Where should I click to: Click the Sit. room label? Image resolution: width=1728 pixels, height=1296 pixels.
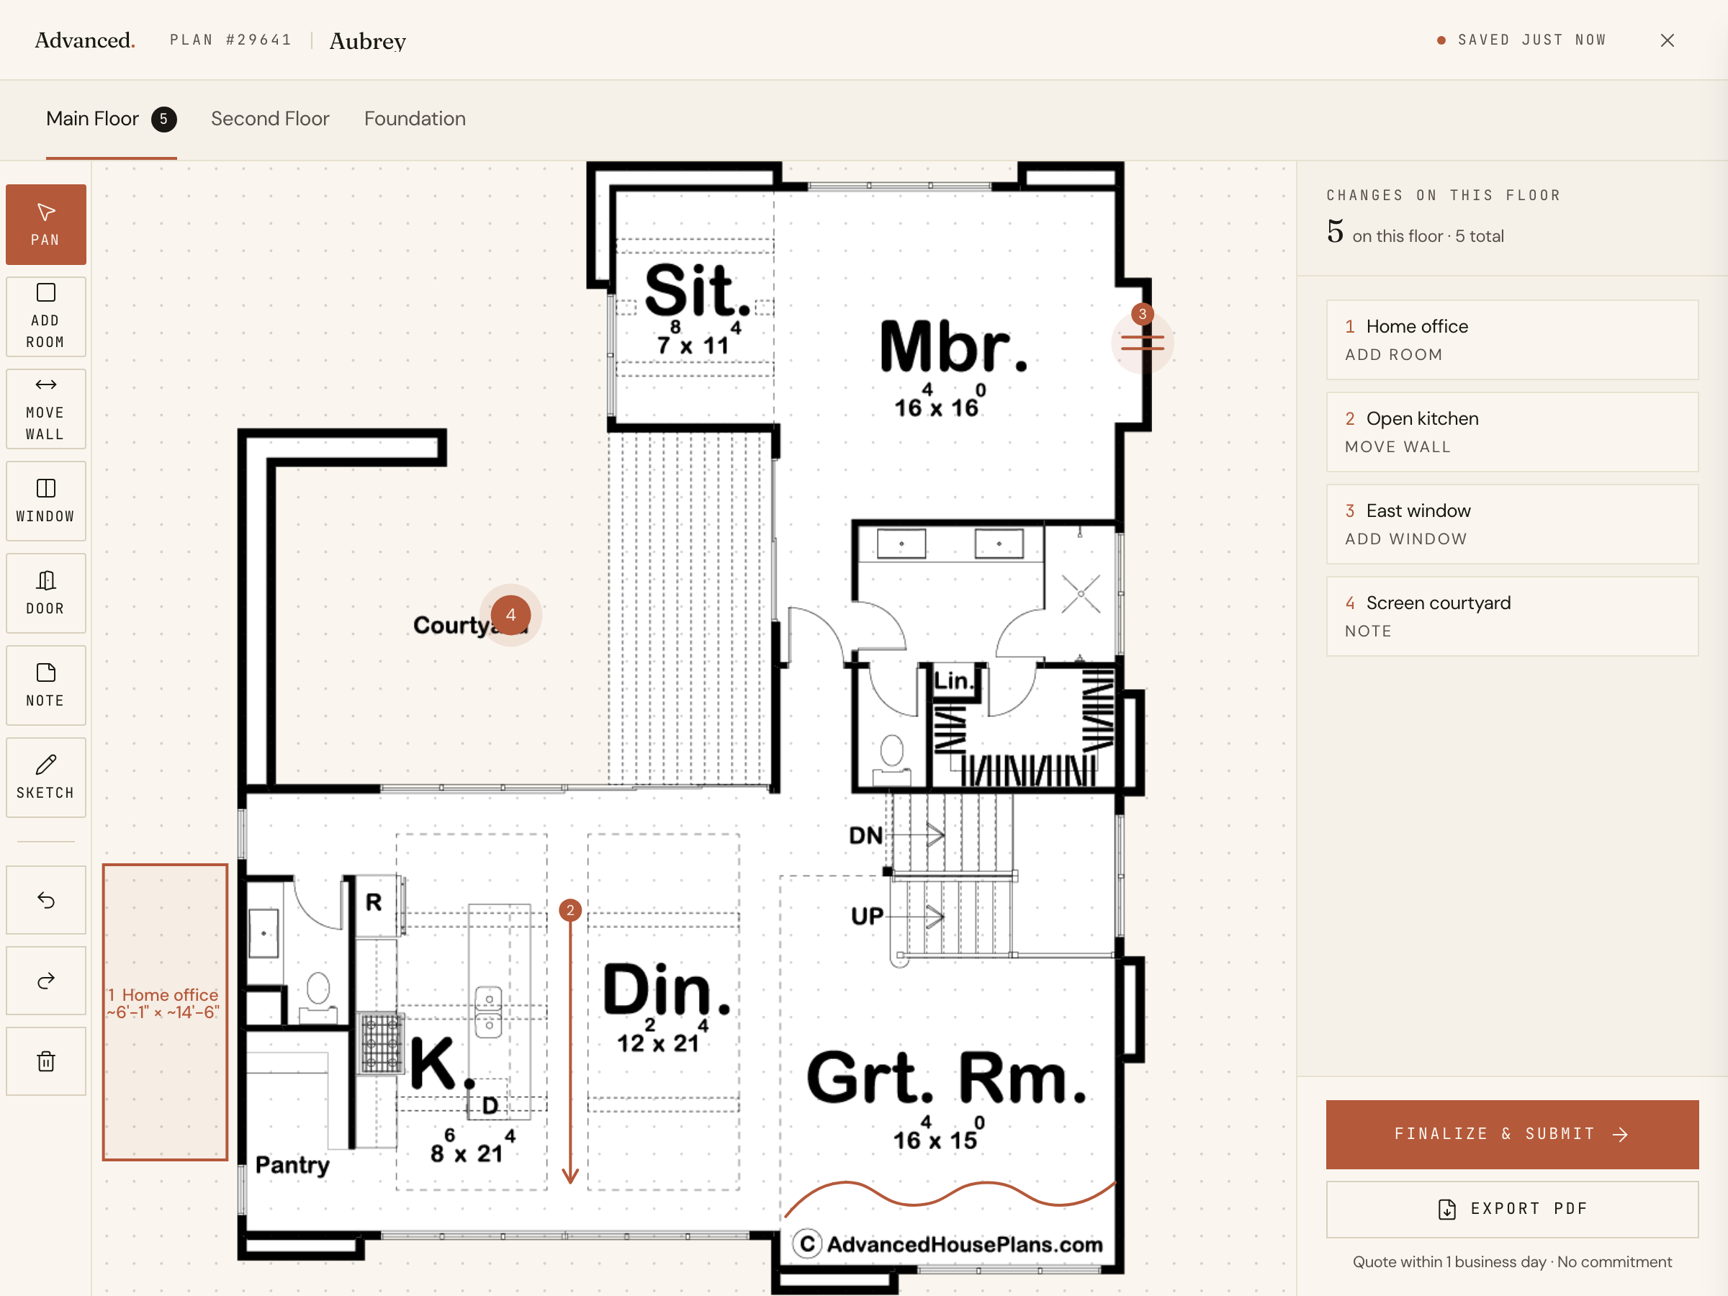pos(698,289)
